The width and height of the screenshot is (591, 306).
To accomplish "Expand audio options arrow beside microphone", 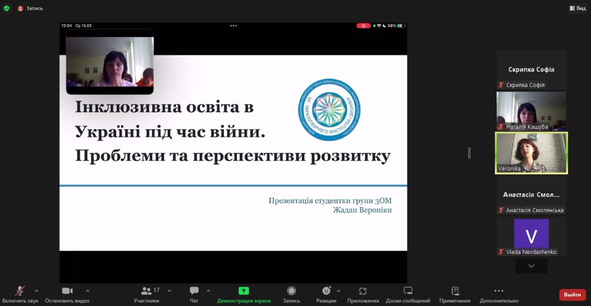I will [36, 291].
